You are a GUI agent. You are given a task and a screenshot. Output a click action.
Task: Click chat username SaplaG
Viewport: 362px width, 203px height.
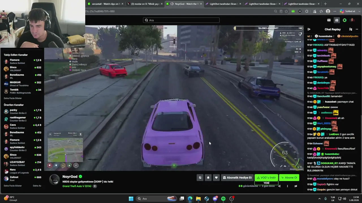pos(321,184)
